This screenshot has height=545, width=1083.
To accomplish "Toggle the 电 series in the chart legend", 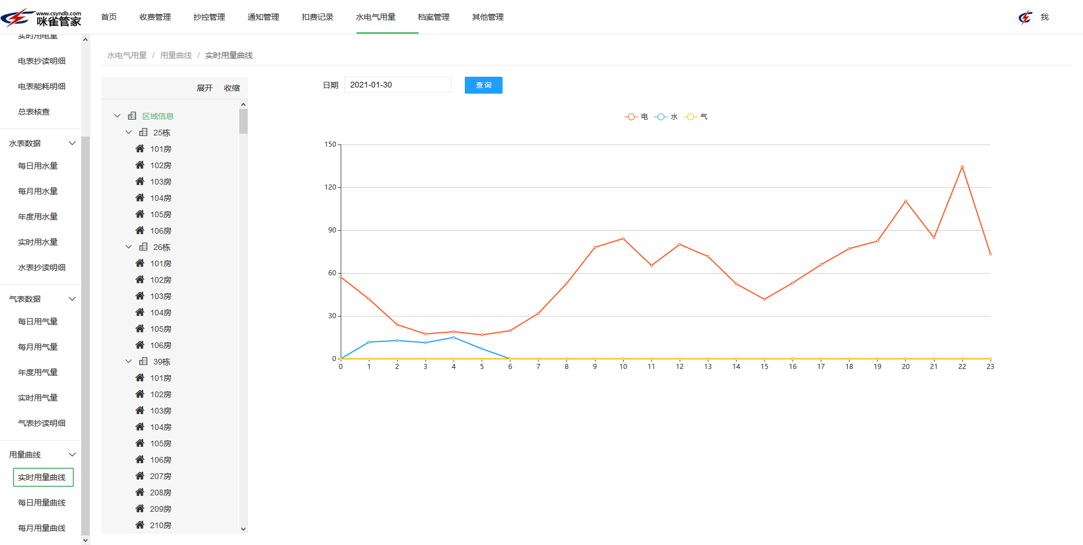I will click(x=636, y=116).
